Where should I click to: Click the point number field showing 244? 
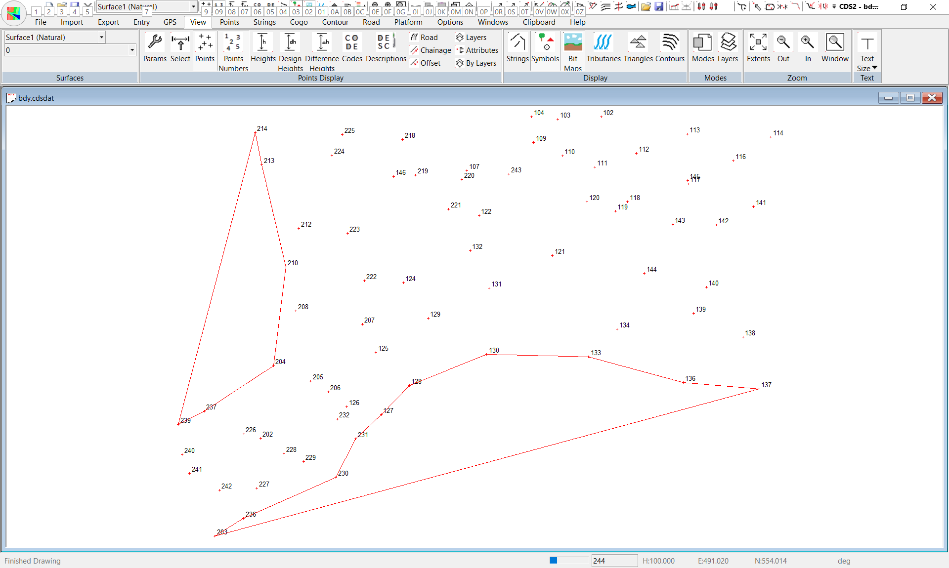pos(614,561)
